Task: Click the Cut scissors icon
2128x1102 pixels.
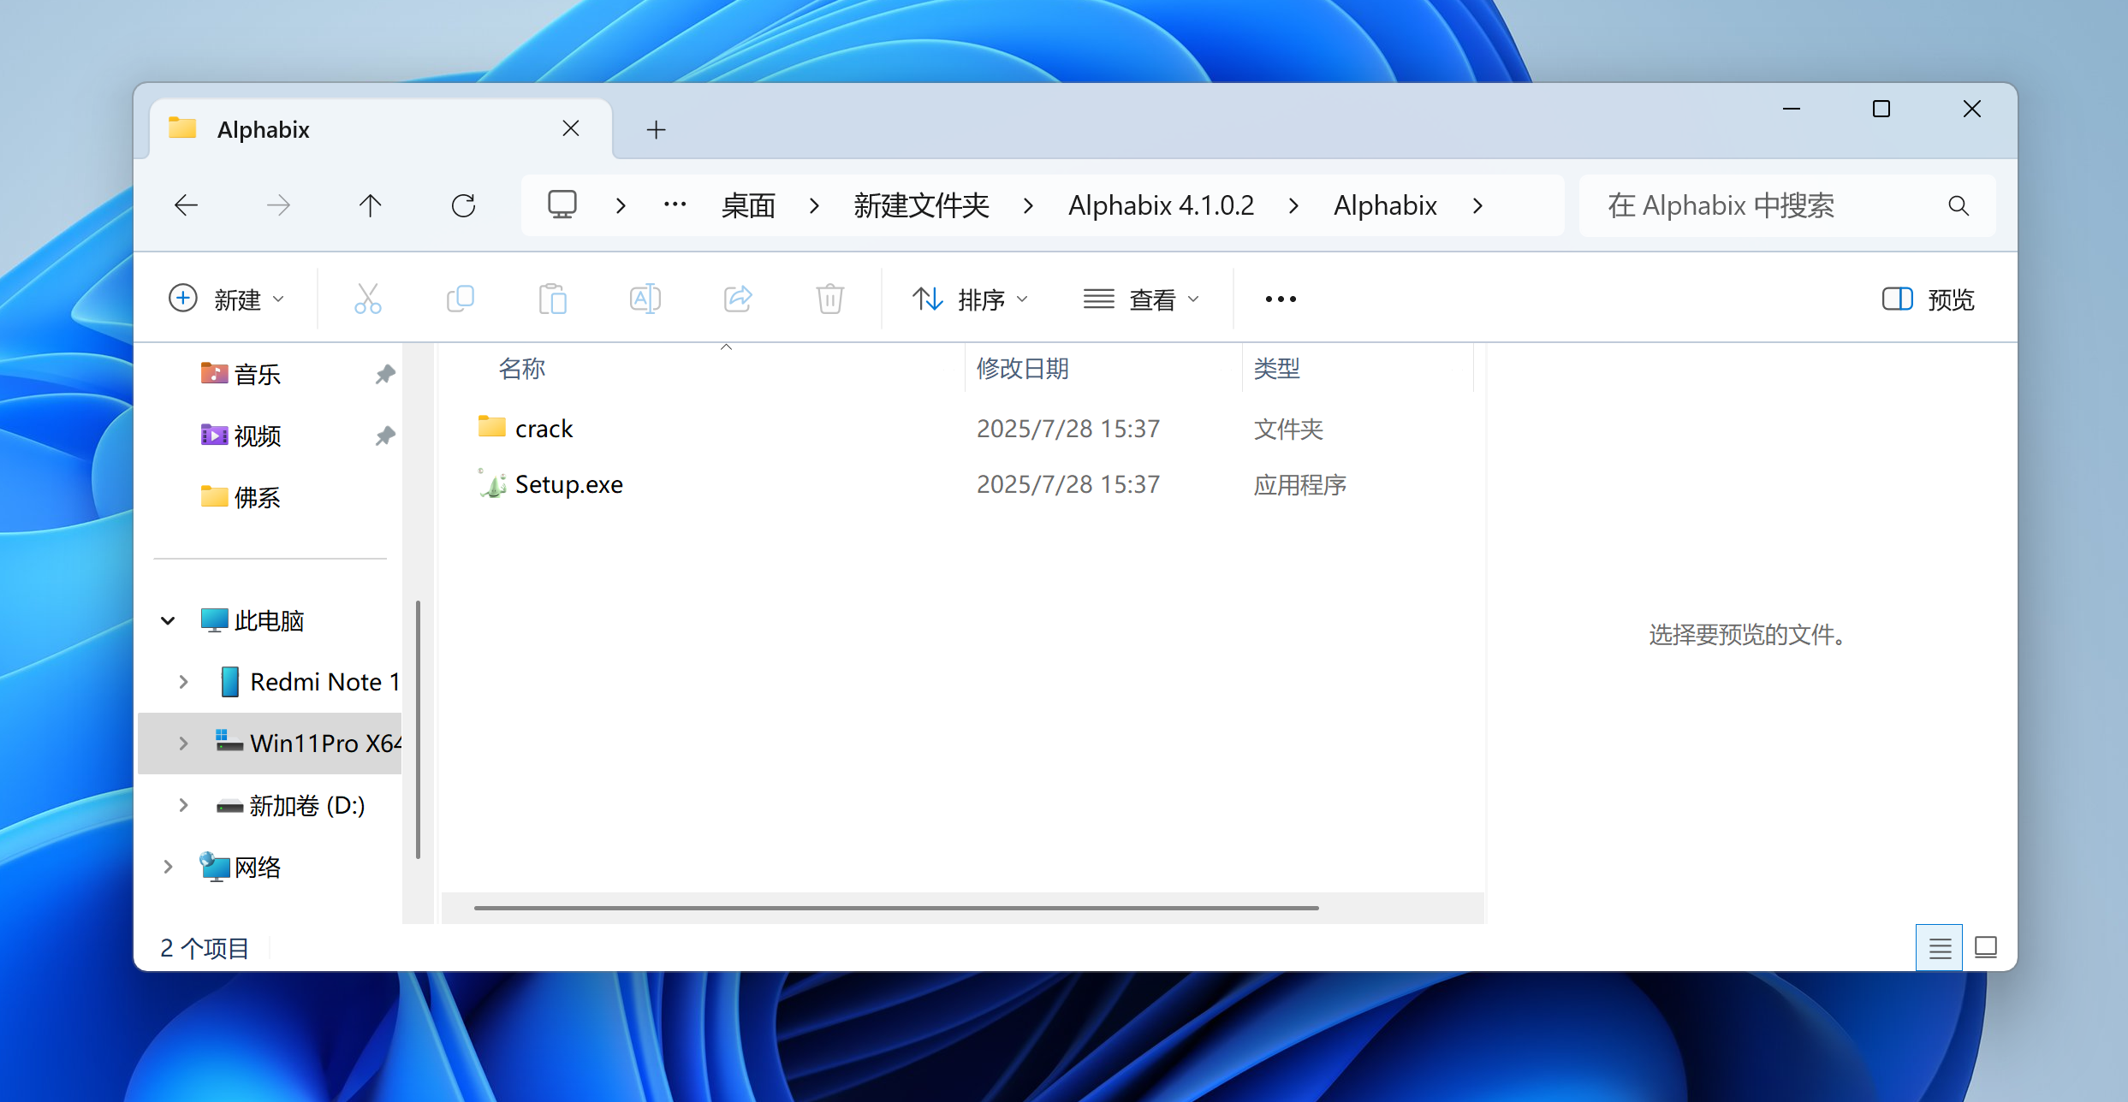Action: click(367, 299)
